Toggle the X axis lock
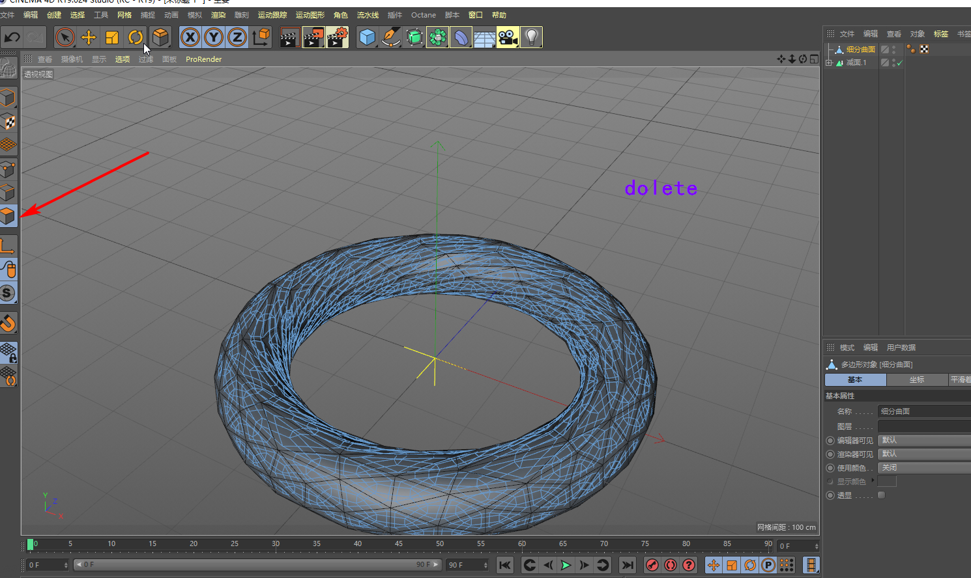The width and height of the screenshot is (971, 578). (x=190, y=37)
